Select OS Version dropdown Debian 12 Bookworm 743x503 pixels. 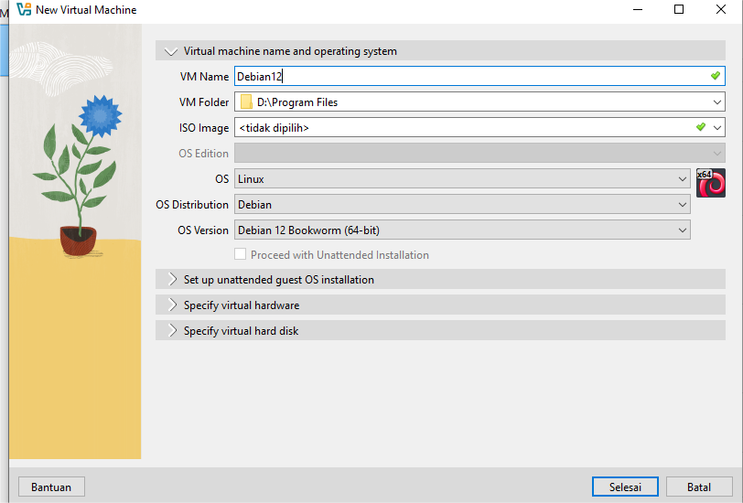coord(462,230)
